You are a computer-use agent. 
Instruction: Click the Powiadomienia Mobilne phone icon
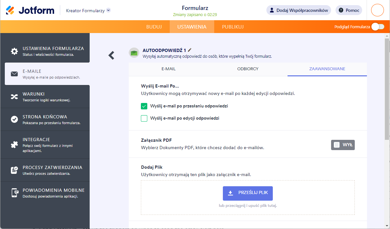(14, 193)
